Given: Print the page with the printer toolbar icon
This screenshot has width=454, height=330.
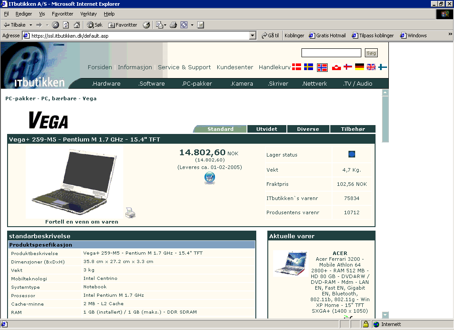Looking at the screenshot, I should pyautogui.click(x=173, y=25).
